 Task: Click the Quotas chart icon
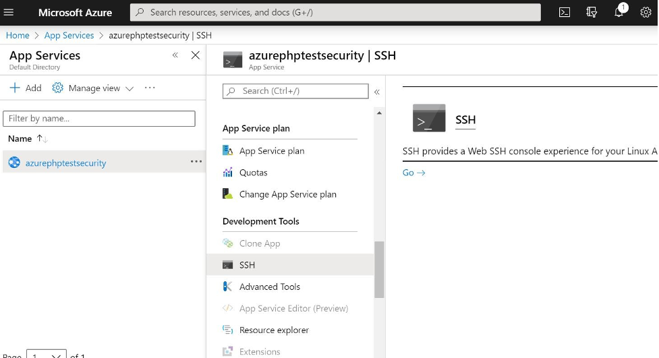[227, 173]
